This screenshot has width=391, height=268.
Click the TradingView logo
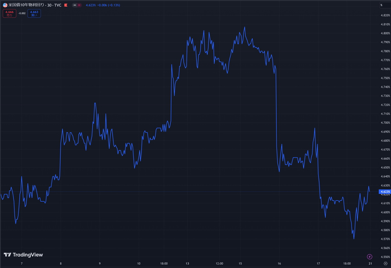(x=23, y=255)
